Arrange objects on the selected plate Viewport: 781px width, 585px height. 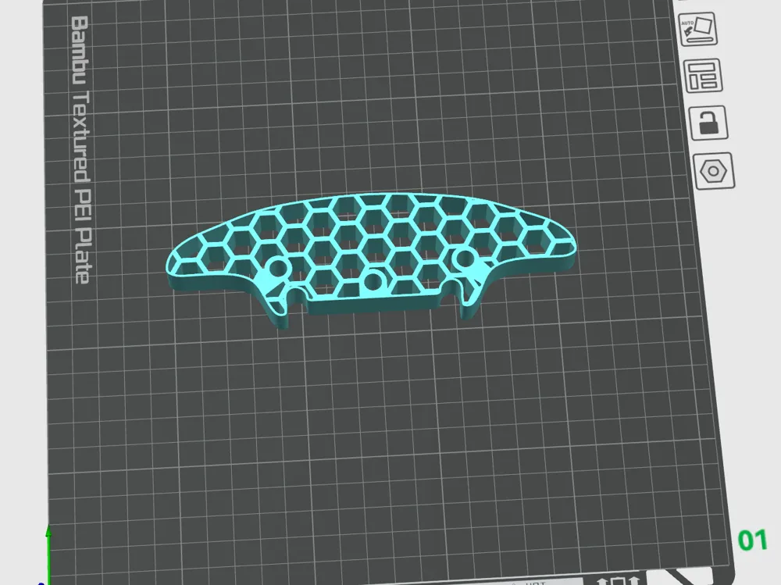(703, 76)
